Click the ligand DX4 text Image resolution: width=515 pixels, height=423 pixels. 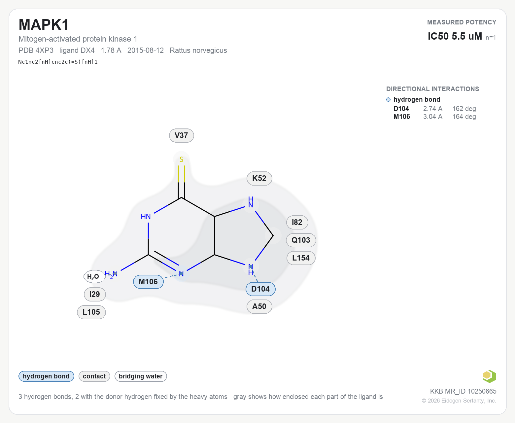(77, 51)
